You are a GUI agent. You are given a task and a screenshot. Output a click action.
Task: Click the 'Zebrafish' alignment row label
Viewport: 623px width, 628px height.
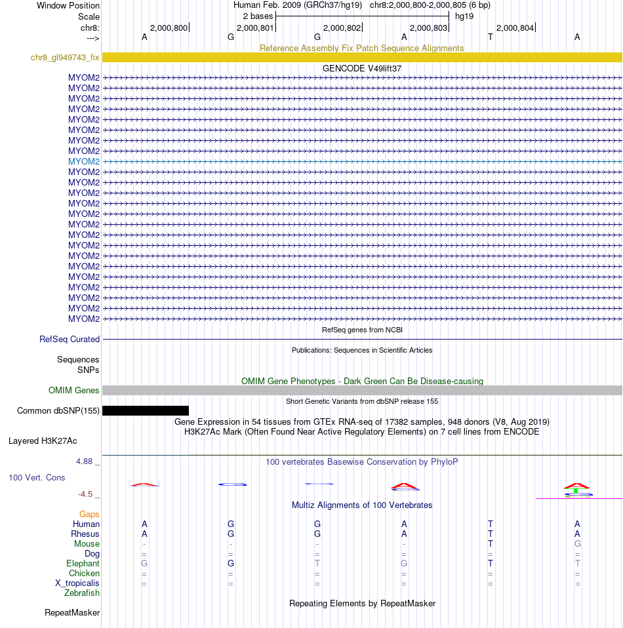82,593
